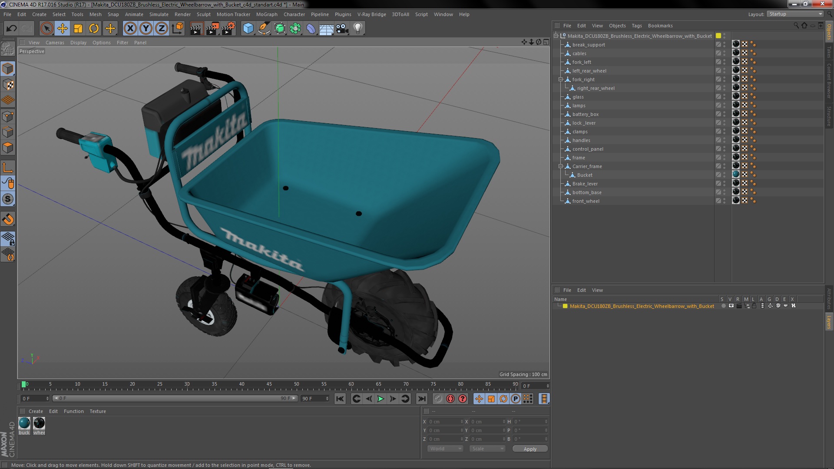Select the battery_box object
Viewport: 834px width, 469px height.
tap(585, 114)
